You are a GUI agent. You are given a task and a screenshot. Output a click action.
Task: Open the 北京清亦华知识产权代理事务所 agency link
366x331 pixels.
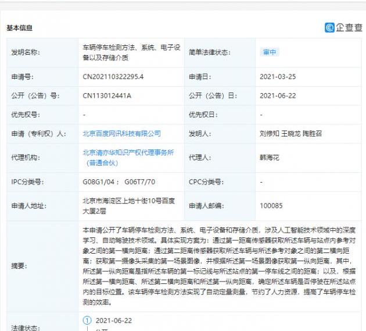[x=128, y=158]
